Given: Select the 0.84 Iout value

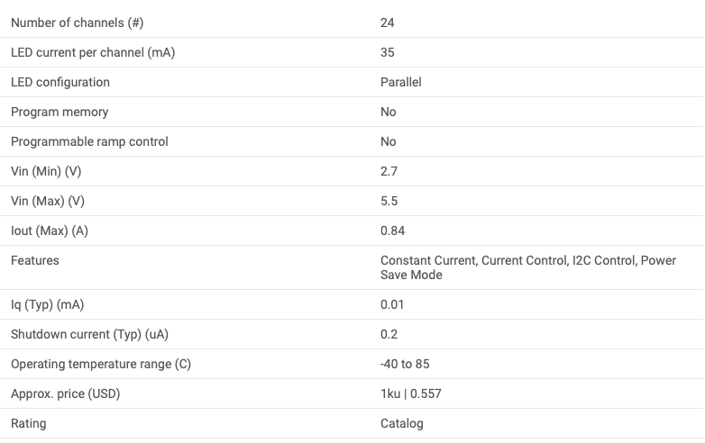Looking at the screenshot, I should coord(392,231).
